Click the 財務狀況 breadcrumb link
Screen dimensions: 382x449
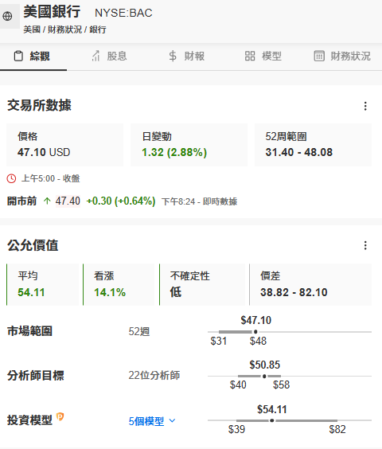[x=64, y=29]
